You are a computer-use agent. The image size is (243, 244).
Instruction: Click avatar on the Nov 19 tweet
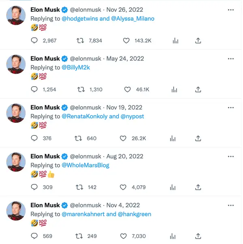(x=16, y=113)
